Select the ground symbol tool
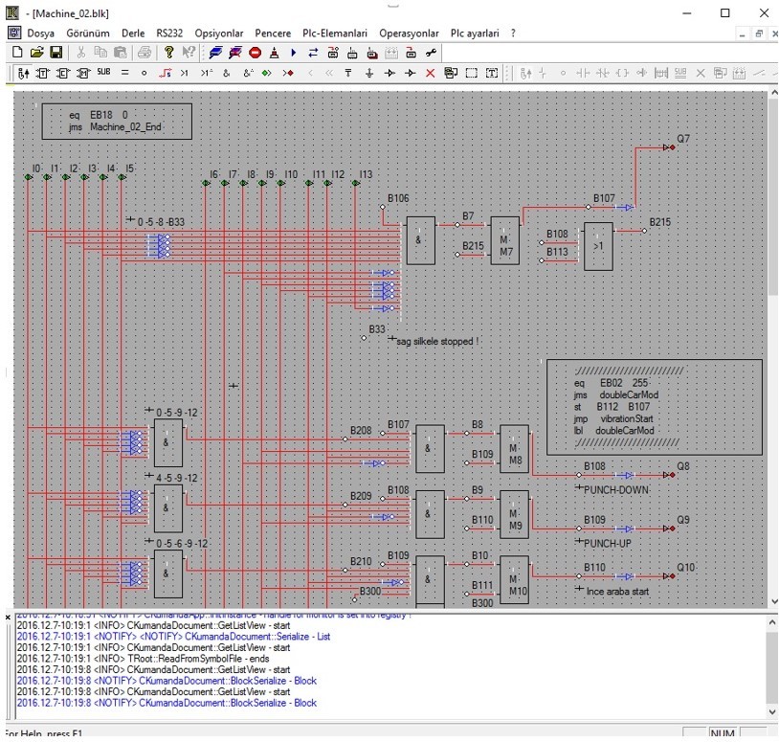This screenshot has height=742, width=779. [x=369, y=73]
